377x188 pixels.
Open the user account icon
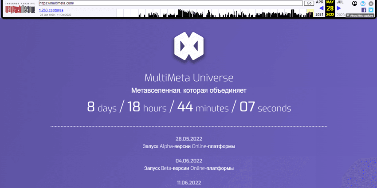coord(355,4)
